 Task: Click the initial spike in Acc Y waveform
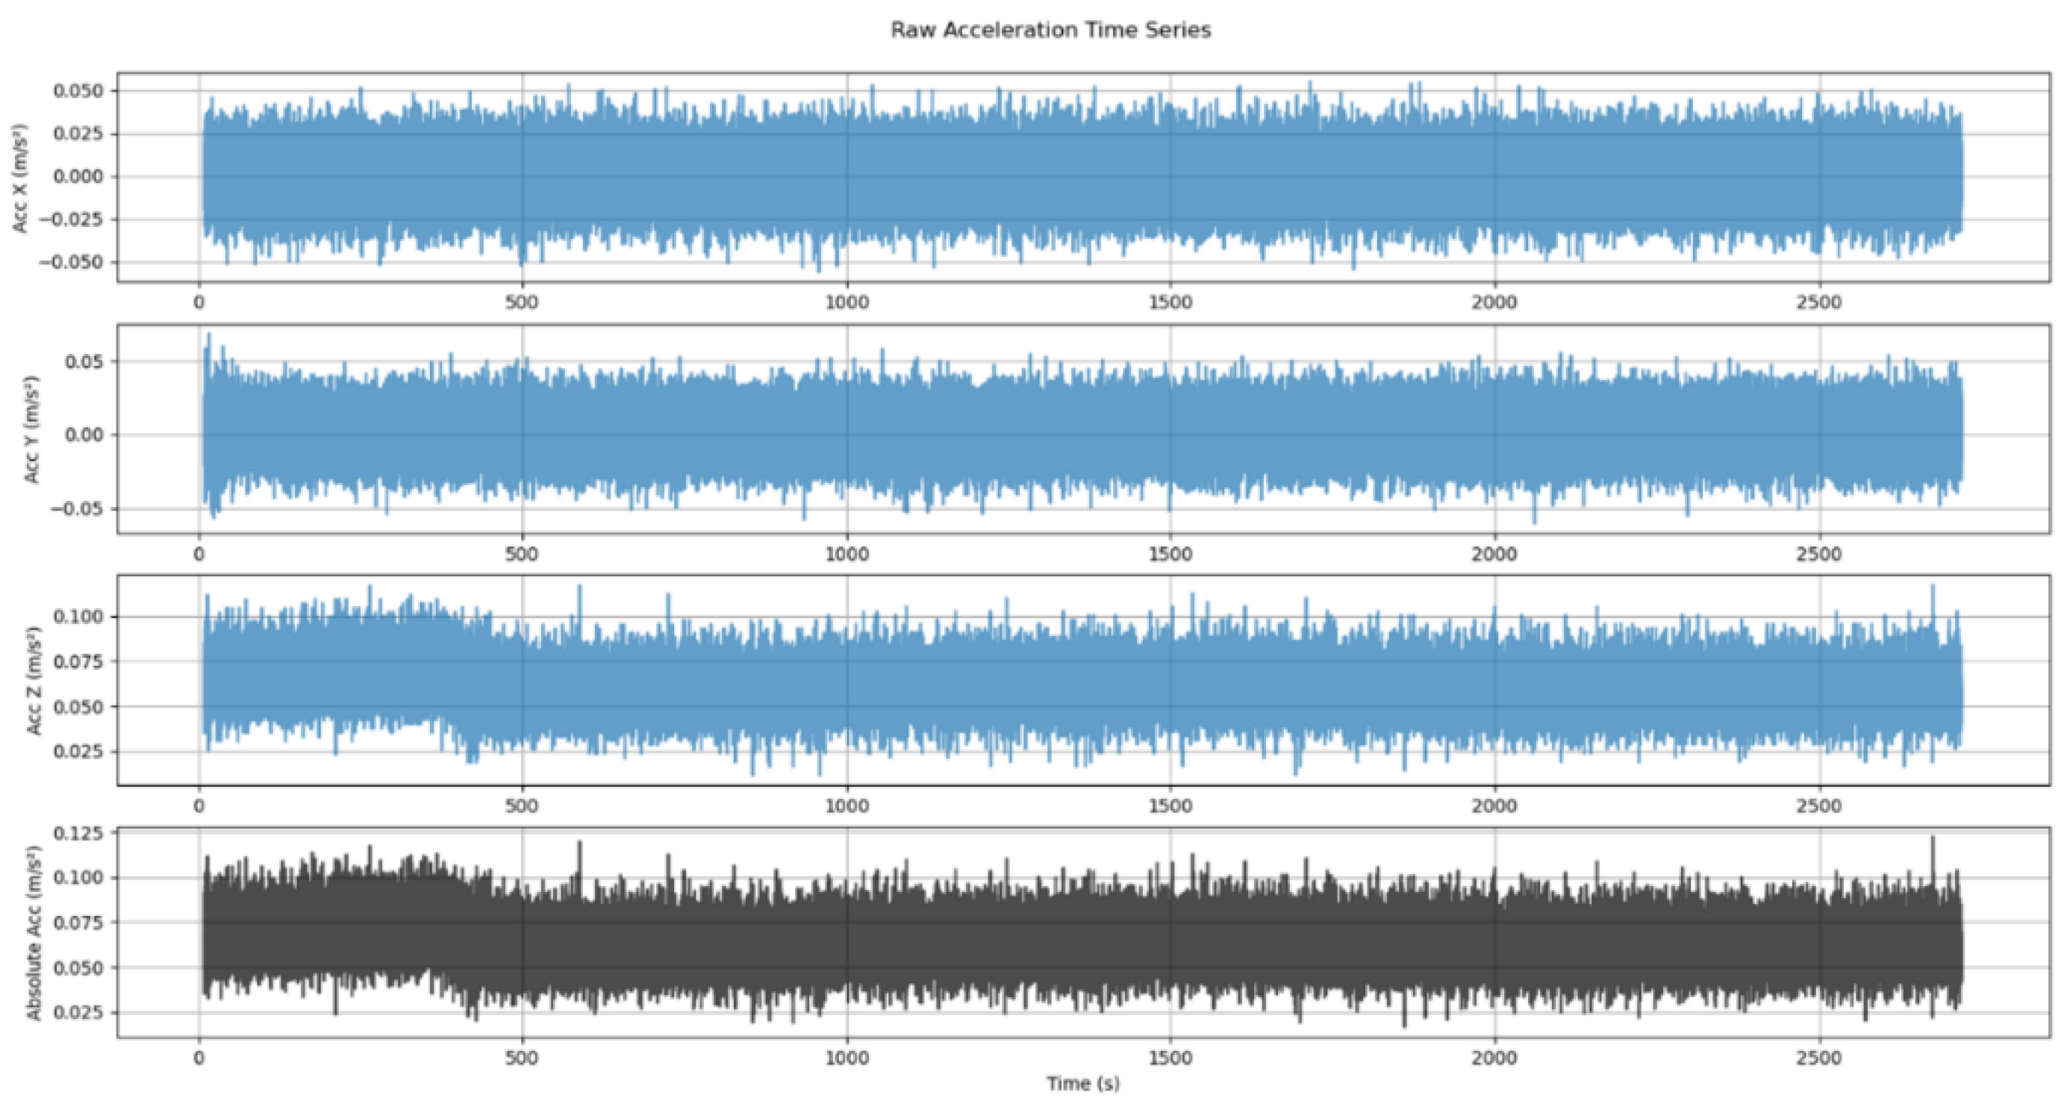point(210,341)
